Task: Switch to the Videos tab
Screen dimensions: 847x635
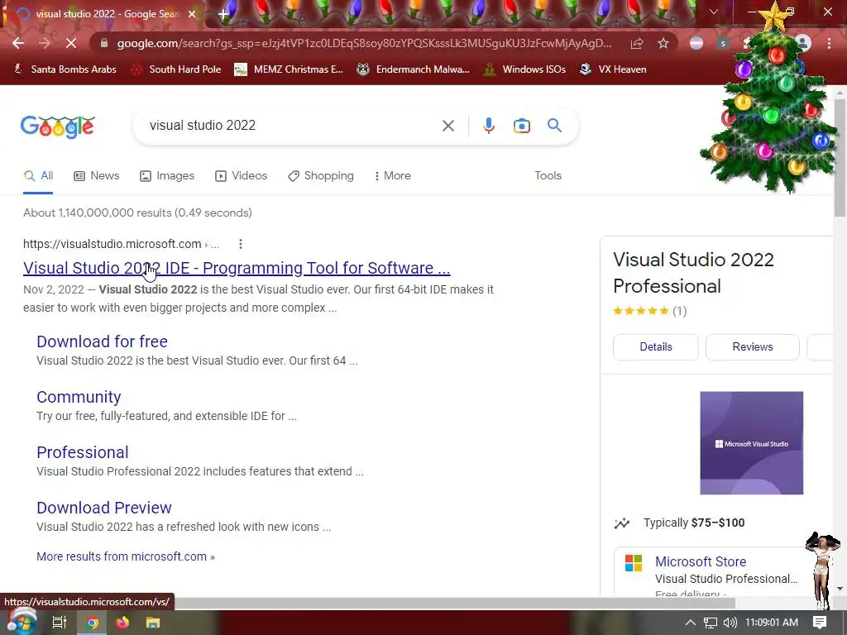Action: click(x=241, y=176)
